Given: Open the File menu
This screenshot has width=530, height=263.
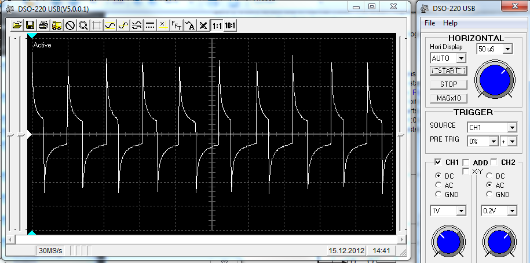Looking at the screenshot, I should [x=430, y=23].
